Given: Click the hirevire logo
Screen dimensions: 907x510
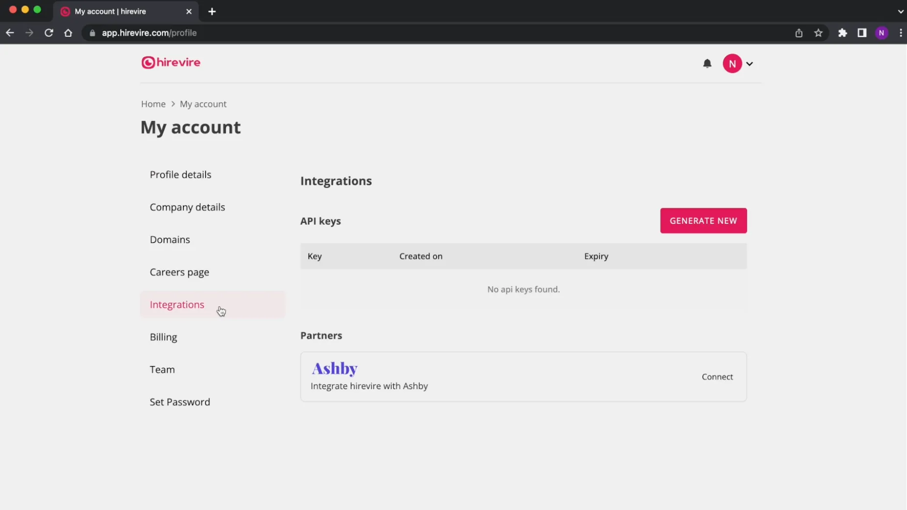Looking at the screenshot, I should coord(171,63).
